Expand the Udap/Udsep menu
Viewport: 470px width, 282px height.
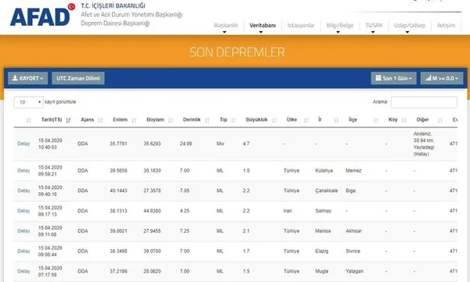point(410,26)
